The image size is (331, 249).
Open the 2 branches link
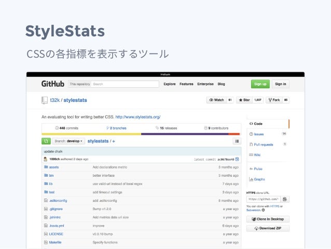(117, 128)
